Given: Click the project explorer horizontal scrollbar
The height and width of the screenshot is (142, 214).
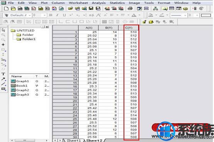Looking at the screenshot, I should (30, 140).
